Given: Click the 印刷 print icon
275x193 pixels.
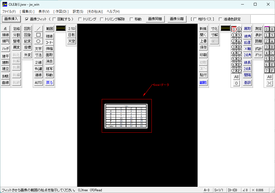Looking at the screenshot, I should tap(203, 55).
